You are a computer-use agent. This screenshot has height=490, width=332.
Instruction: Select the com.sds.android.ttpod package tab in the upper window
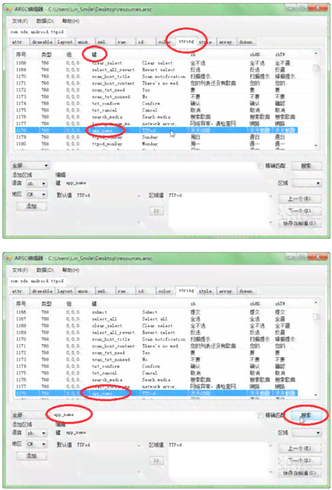[x=37, y=32]
